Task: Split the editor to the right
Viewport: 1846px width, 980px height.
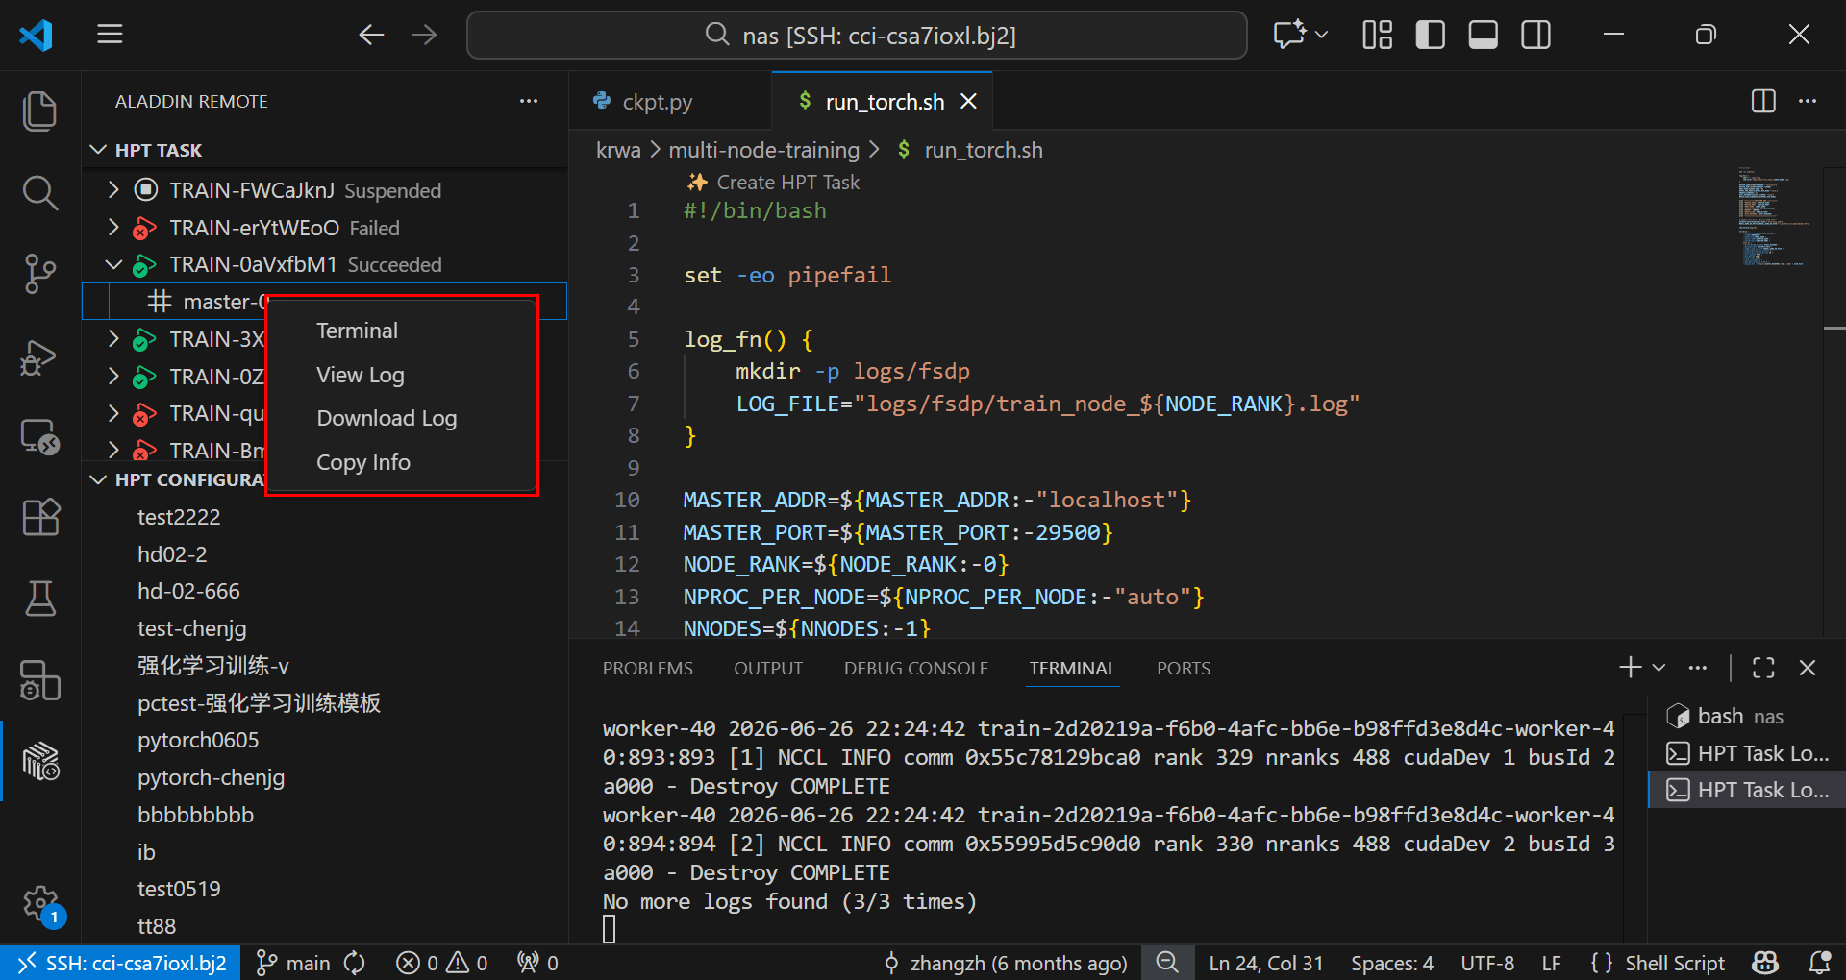Action: coord(1763,101)
